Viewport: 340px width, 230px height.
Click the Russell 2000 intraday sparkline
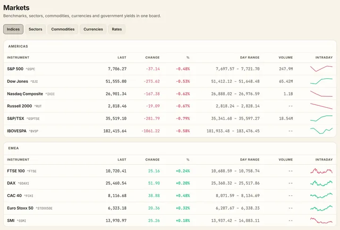321,106
